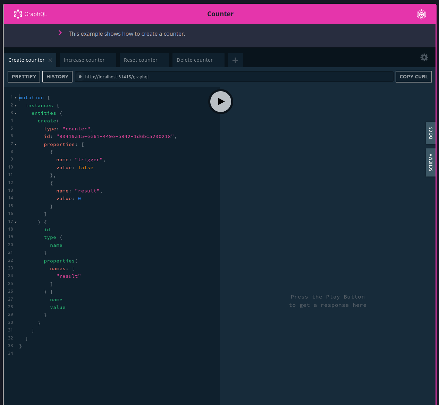Collapse the instances block on line 2
439x405 pixels.
(x=16, y=106)
